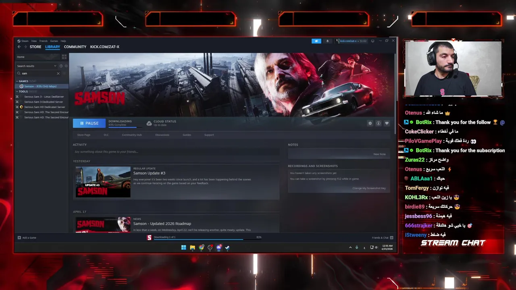Viewport: 516px width, 290px height.
Task: Open Samson game info icon
Action: [379, 123]
